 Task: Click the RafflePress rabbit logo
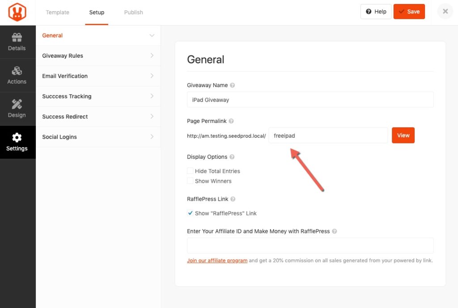(17, 12)
